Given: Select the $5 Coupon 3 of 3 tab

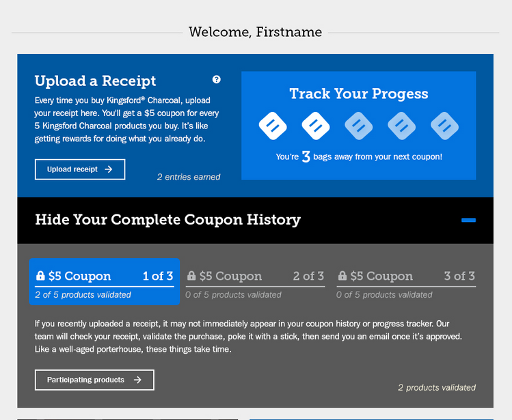Looking at the screenshot, I should click(x=406, y=284).
